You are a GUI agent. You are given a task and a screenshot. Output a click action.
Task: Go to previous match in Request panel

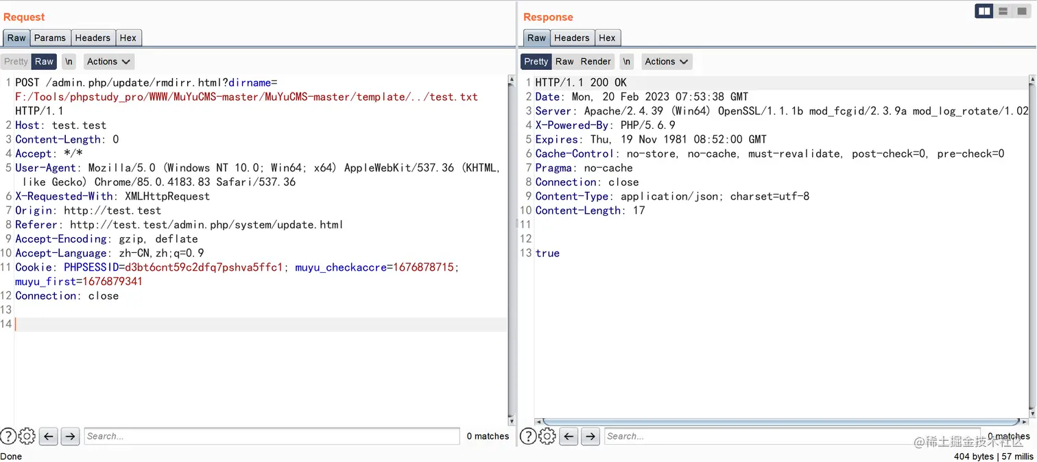(x=48, y=436)
